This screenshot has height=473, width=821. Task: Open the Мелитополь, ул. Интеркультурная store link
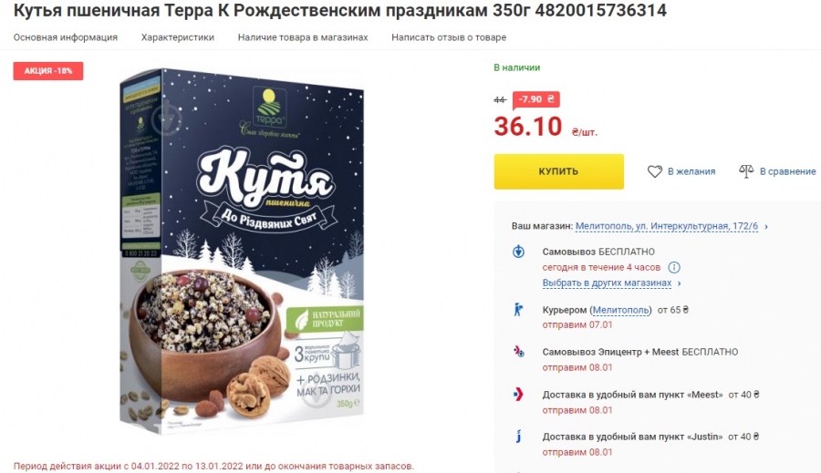click(x=667, y=226)
